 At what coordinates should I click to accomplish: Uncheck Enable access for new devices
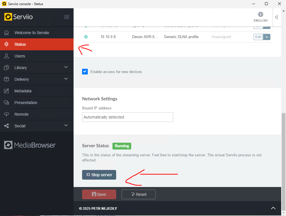pos(85,72)
